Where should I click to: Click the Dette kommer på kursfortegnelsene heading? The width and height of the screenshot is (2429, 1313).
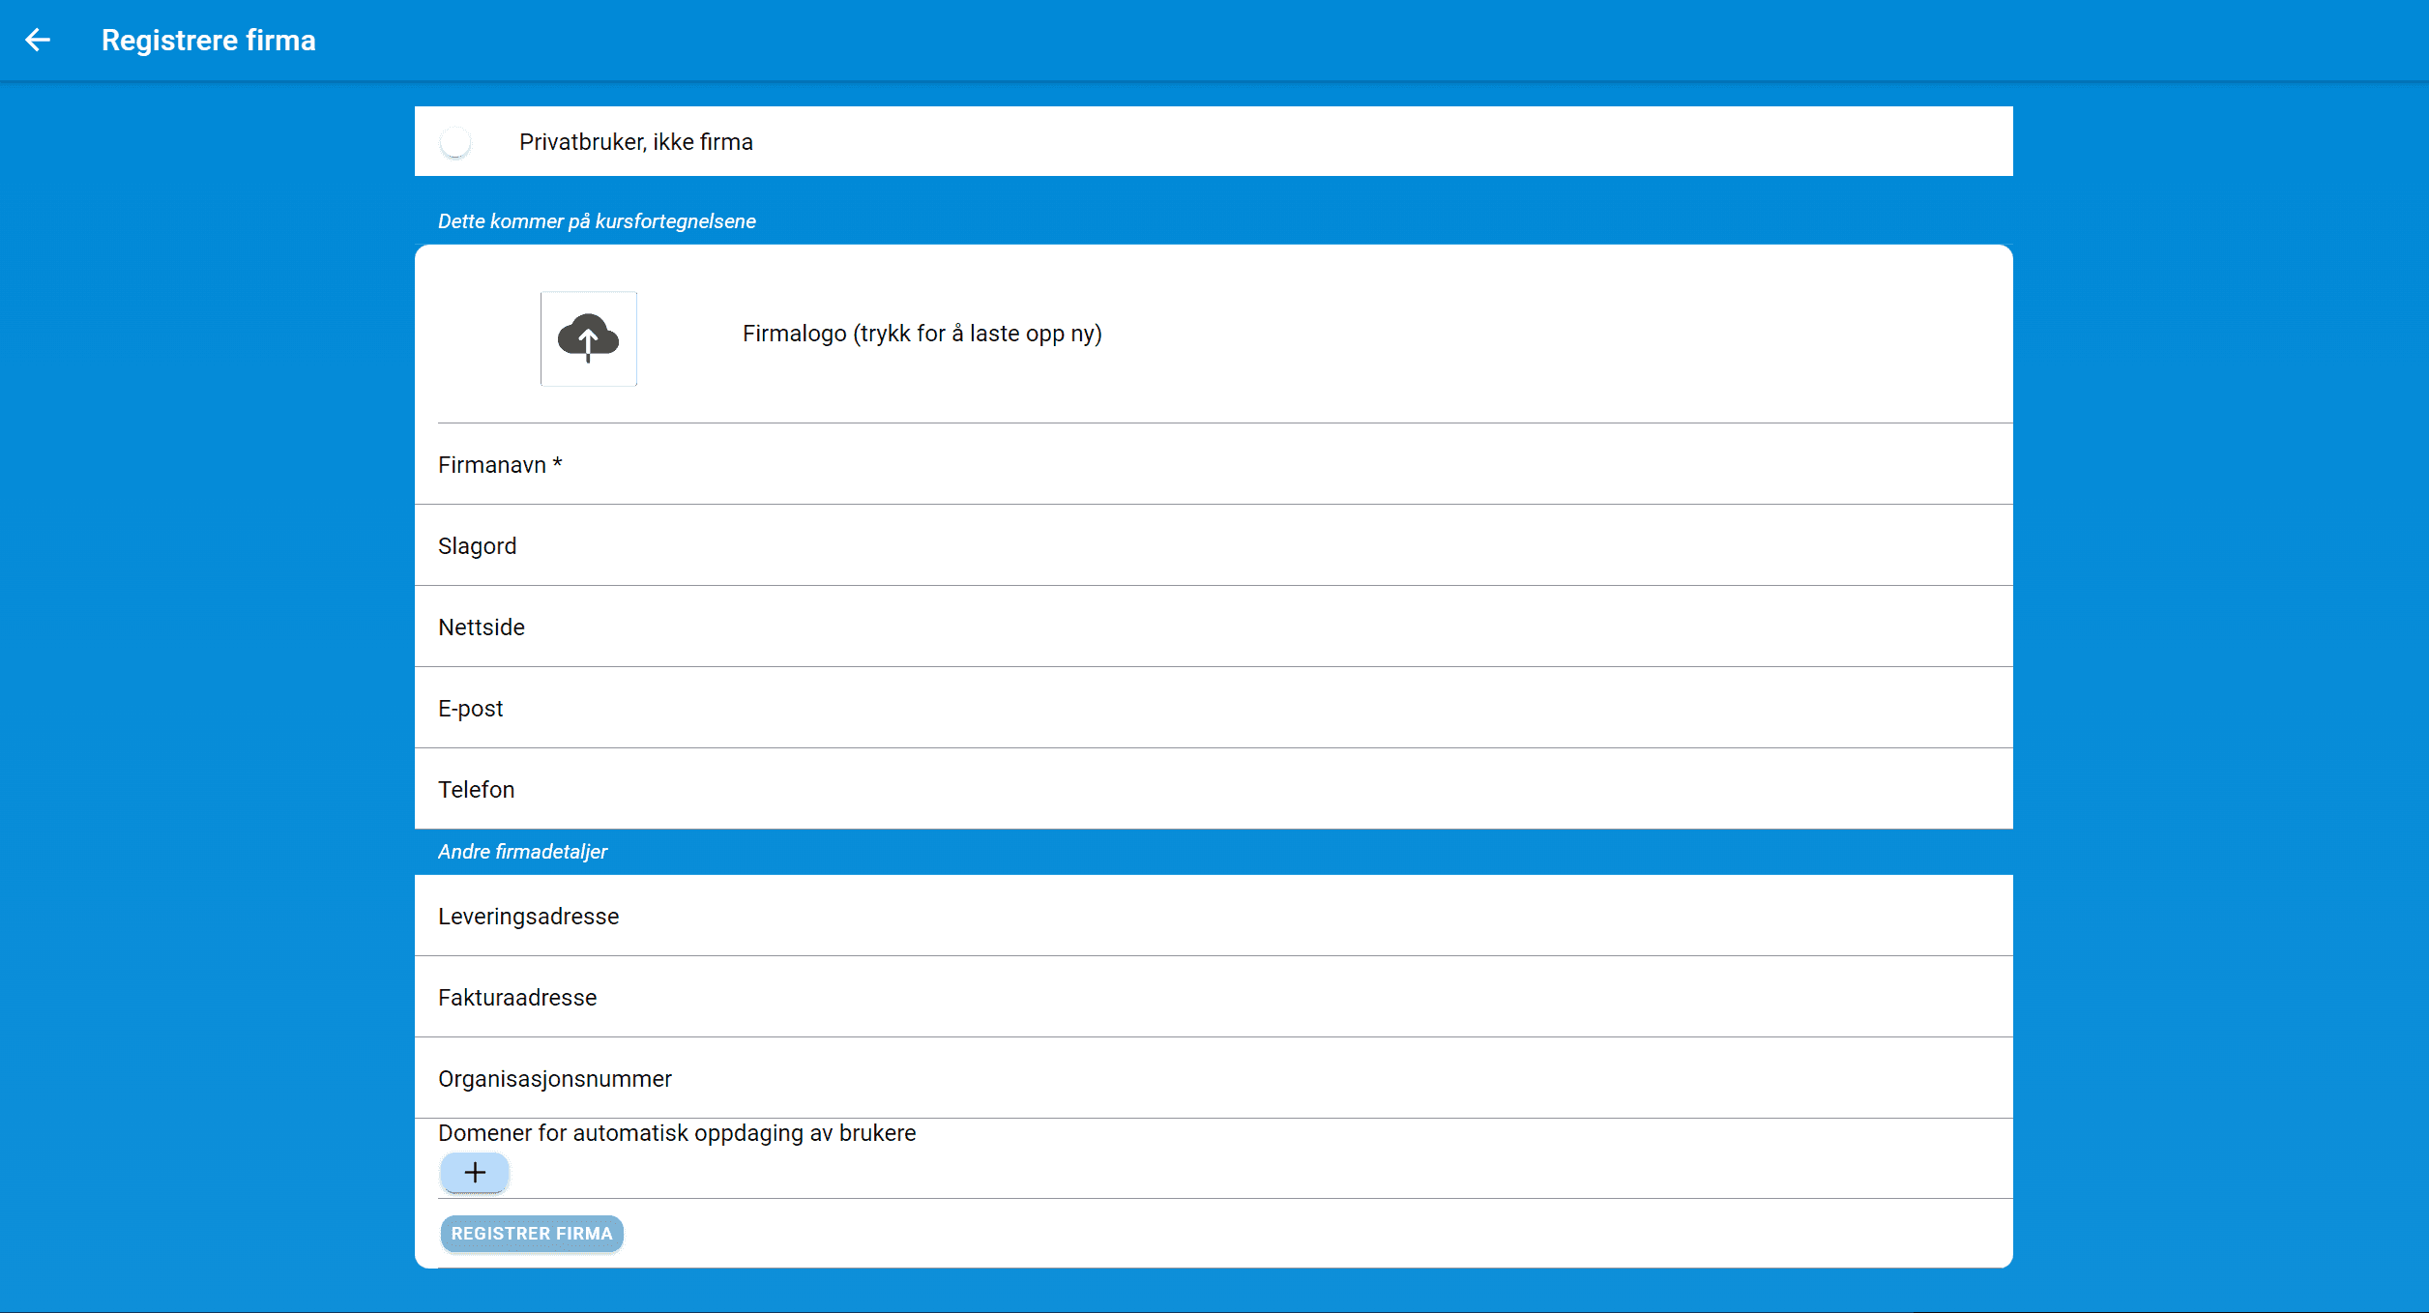coord(597,221)
